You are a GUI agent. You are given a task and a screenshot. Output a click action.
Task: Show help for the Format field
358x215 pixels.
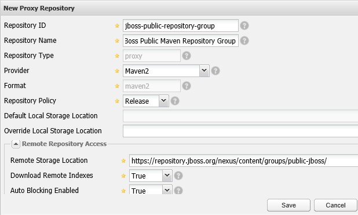(187, 86)
